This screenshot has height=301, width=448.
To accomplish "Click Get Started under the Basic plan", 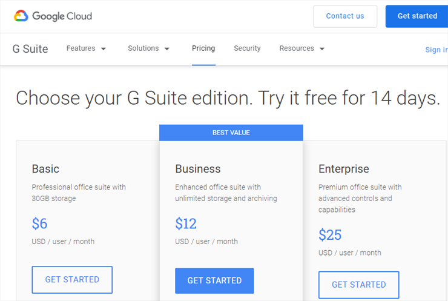I will [x=72, y=280].
